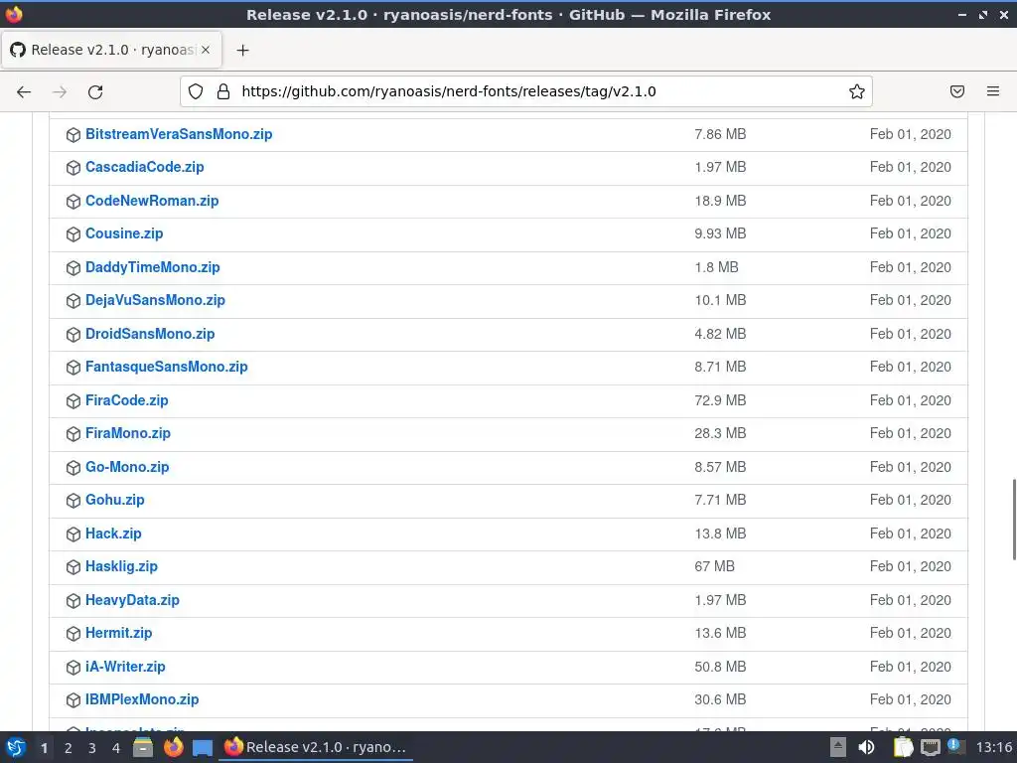Image resolution: width=1017 pixels, height=763 pixels.
Task: Open the Firefox application menu
Action: tap(993, 91)
